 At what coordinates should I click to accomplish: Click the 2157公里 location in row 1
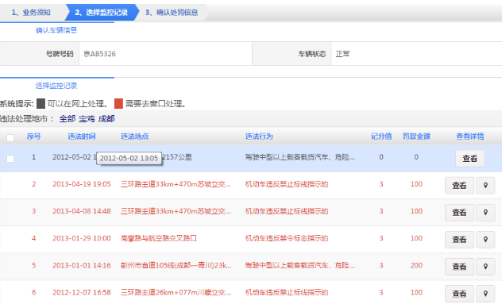pyautogui.click(x=177, y=157)
